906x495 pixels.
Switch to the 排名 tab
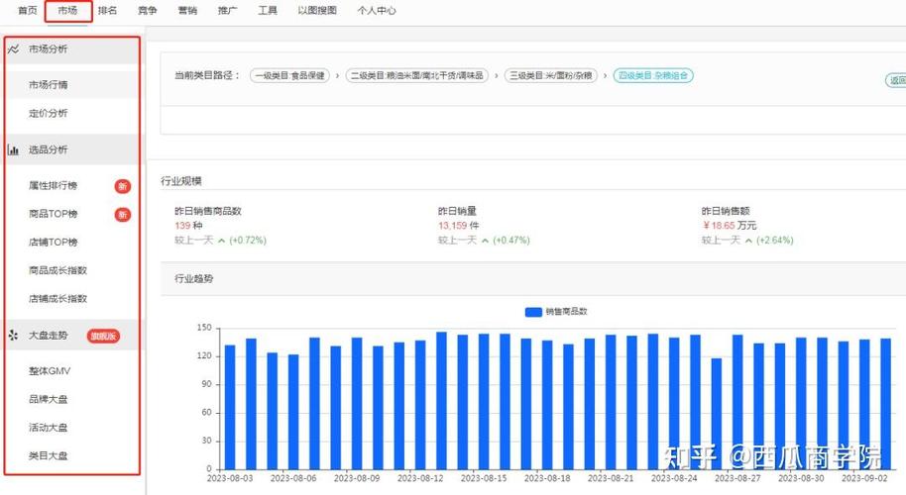pyautogui.click(x=107, y=10)
